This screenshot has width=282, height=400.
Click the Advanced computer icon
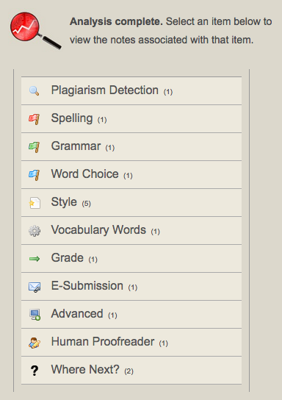pos(35,315)
